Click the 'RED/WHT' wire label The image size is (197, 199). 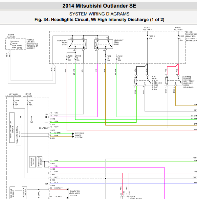pos(58,188)
